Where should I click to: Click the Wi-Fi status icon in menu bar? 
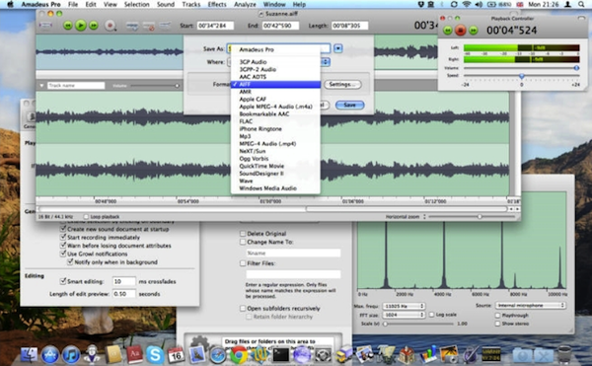click(467, 4)
